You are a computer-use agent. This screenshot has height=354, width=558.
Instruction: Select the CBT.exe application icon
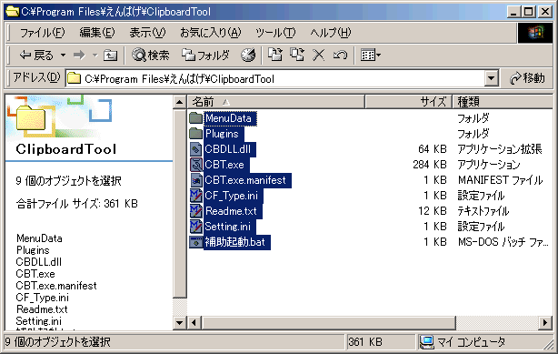(196, 165)
